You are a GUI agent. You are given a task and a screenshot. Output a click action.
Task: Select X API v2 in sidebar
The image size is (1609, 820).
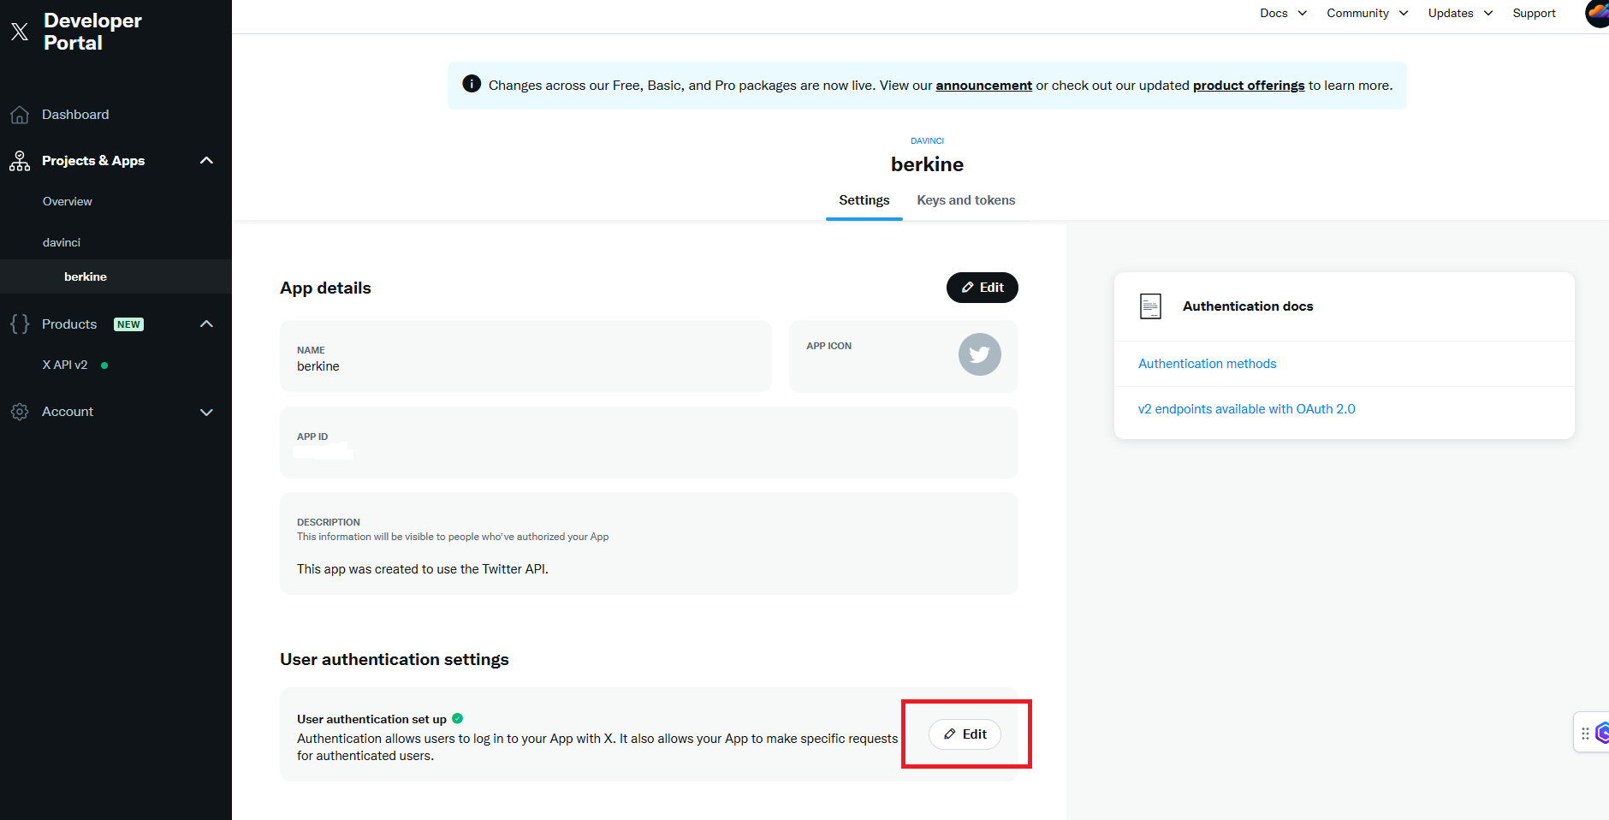(x=65, y=365)
